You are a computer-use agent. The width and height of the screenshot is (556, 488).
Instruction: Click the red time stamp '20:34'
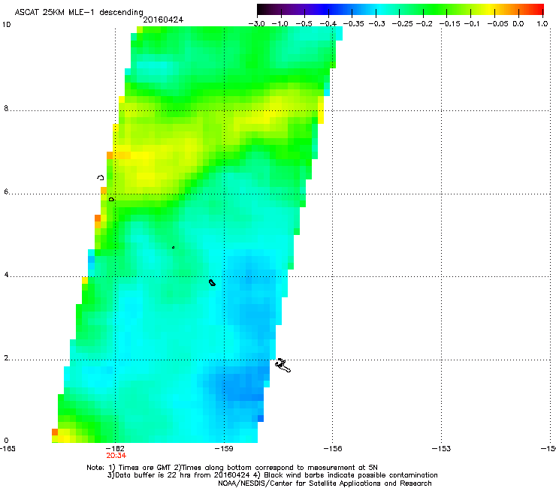coord(116,456)
